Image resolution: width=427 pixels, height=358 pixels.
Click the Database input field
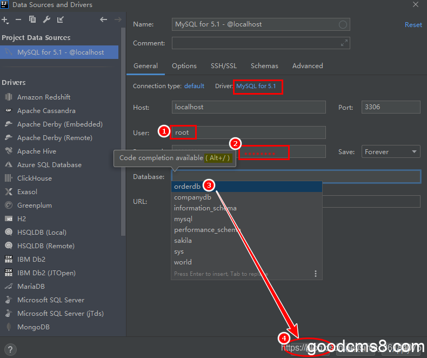click(296, 176)
